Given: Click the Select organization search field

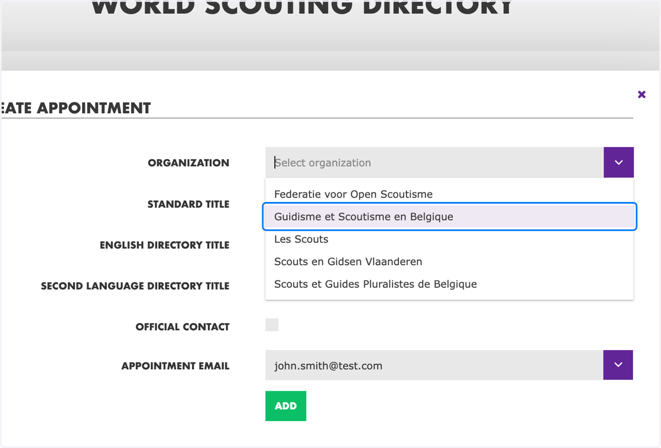Looking at the screenshot, I should pos(435,162).
